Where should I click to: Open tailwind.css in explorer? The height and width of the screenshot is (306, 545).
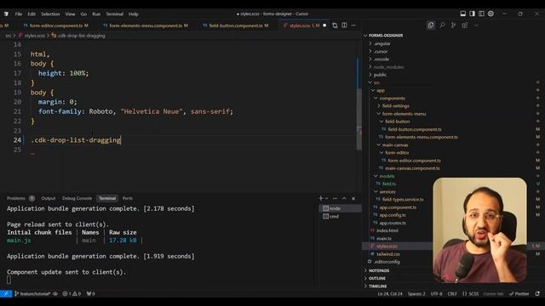click(388, 254)
